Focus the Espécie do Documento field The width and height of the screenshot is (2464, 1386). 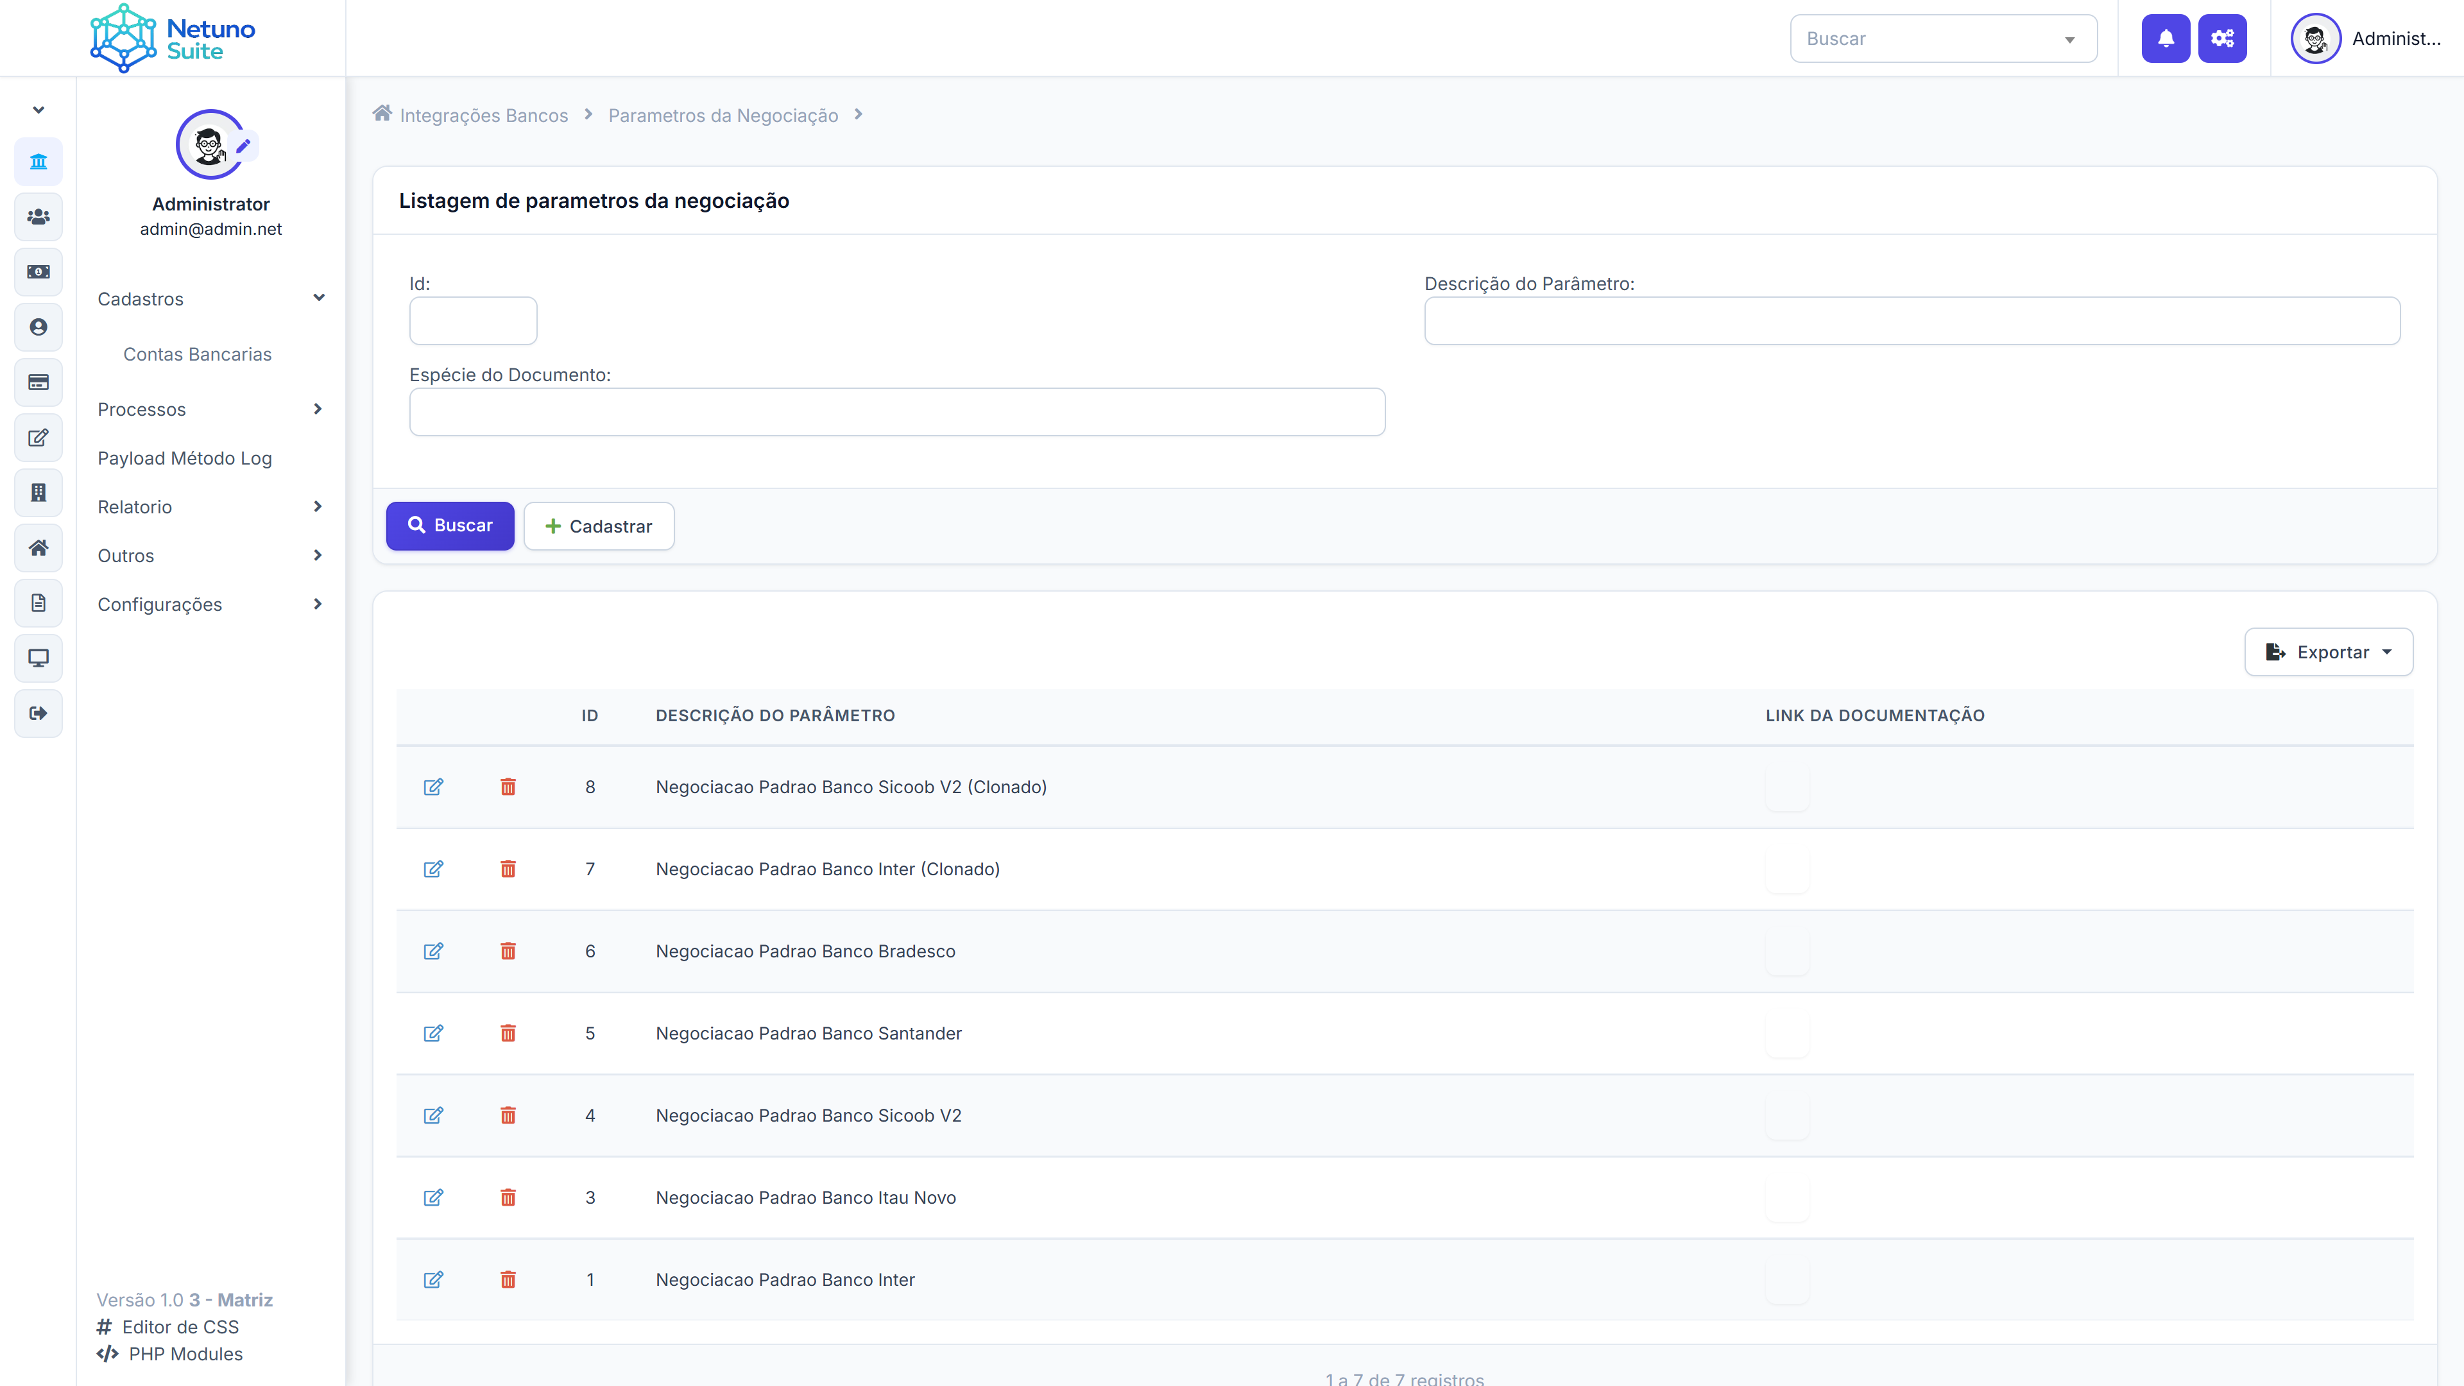tap(896, 412)
